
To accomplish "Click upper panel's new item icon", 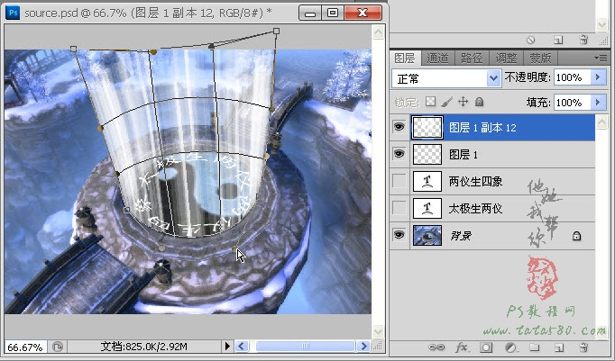I will tap(558, 40).
